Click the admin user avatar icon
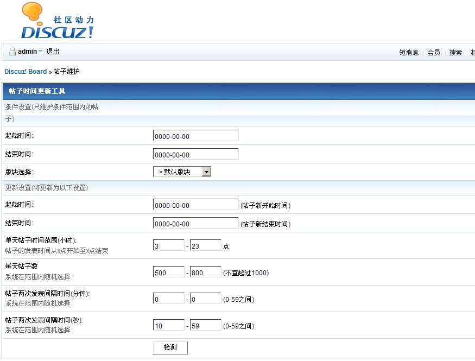 (x=12, y=51)
